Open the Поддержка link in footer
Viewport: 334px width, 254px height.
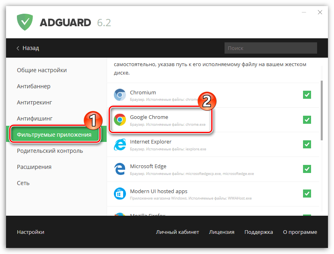coord(259,232)
